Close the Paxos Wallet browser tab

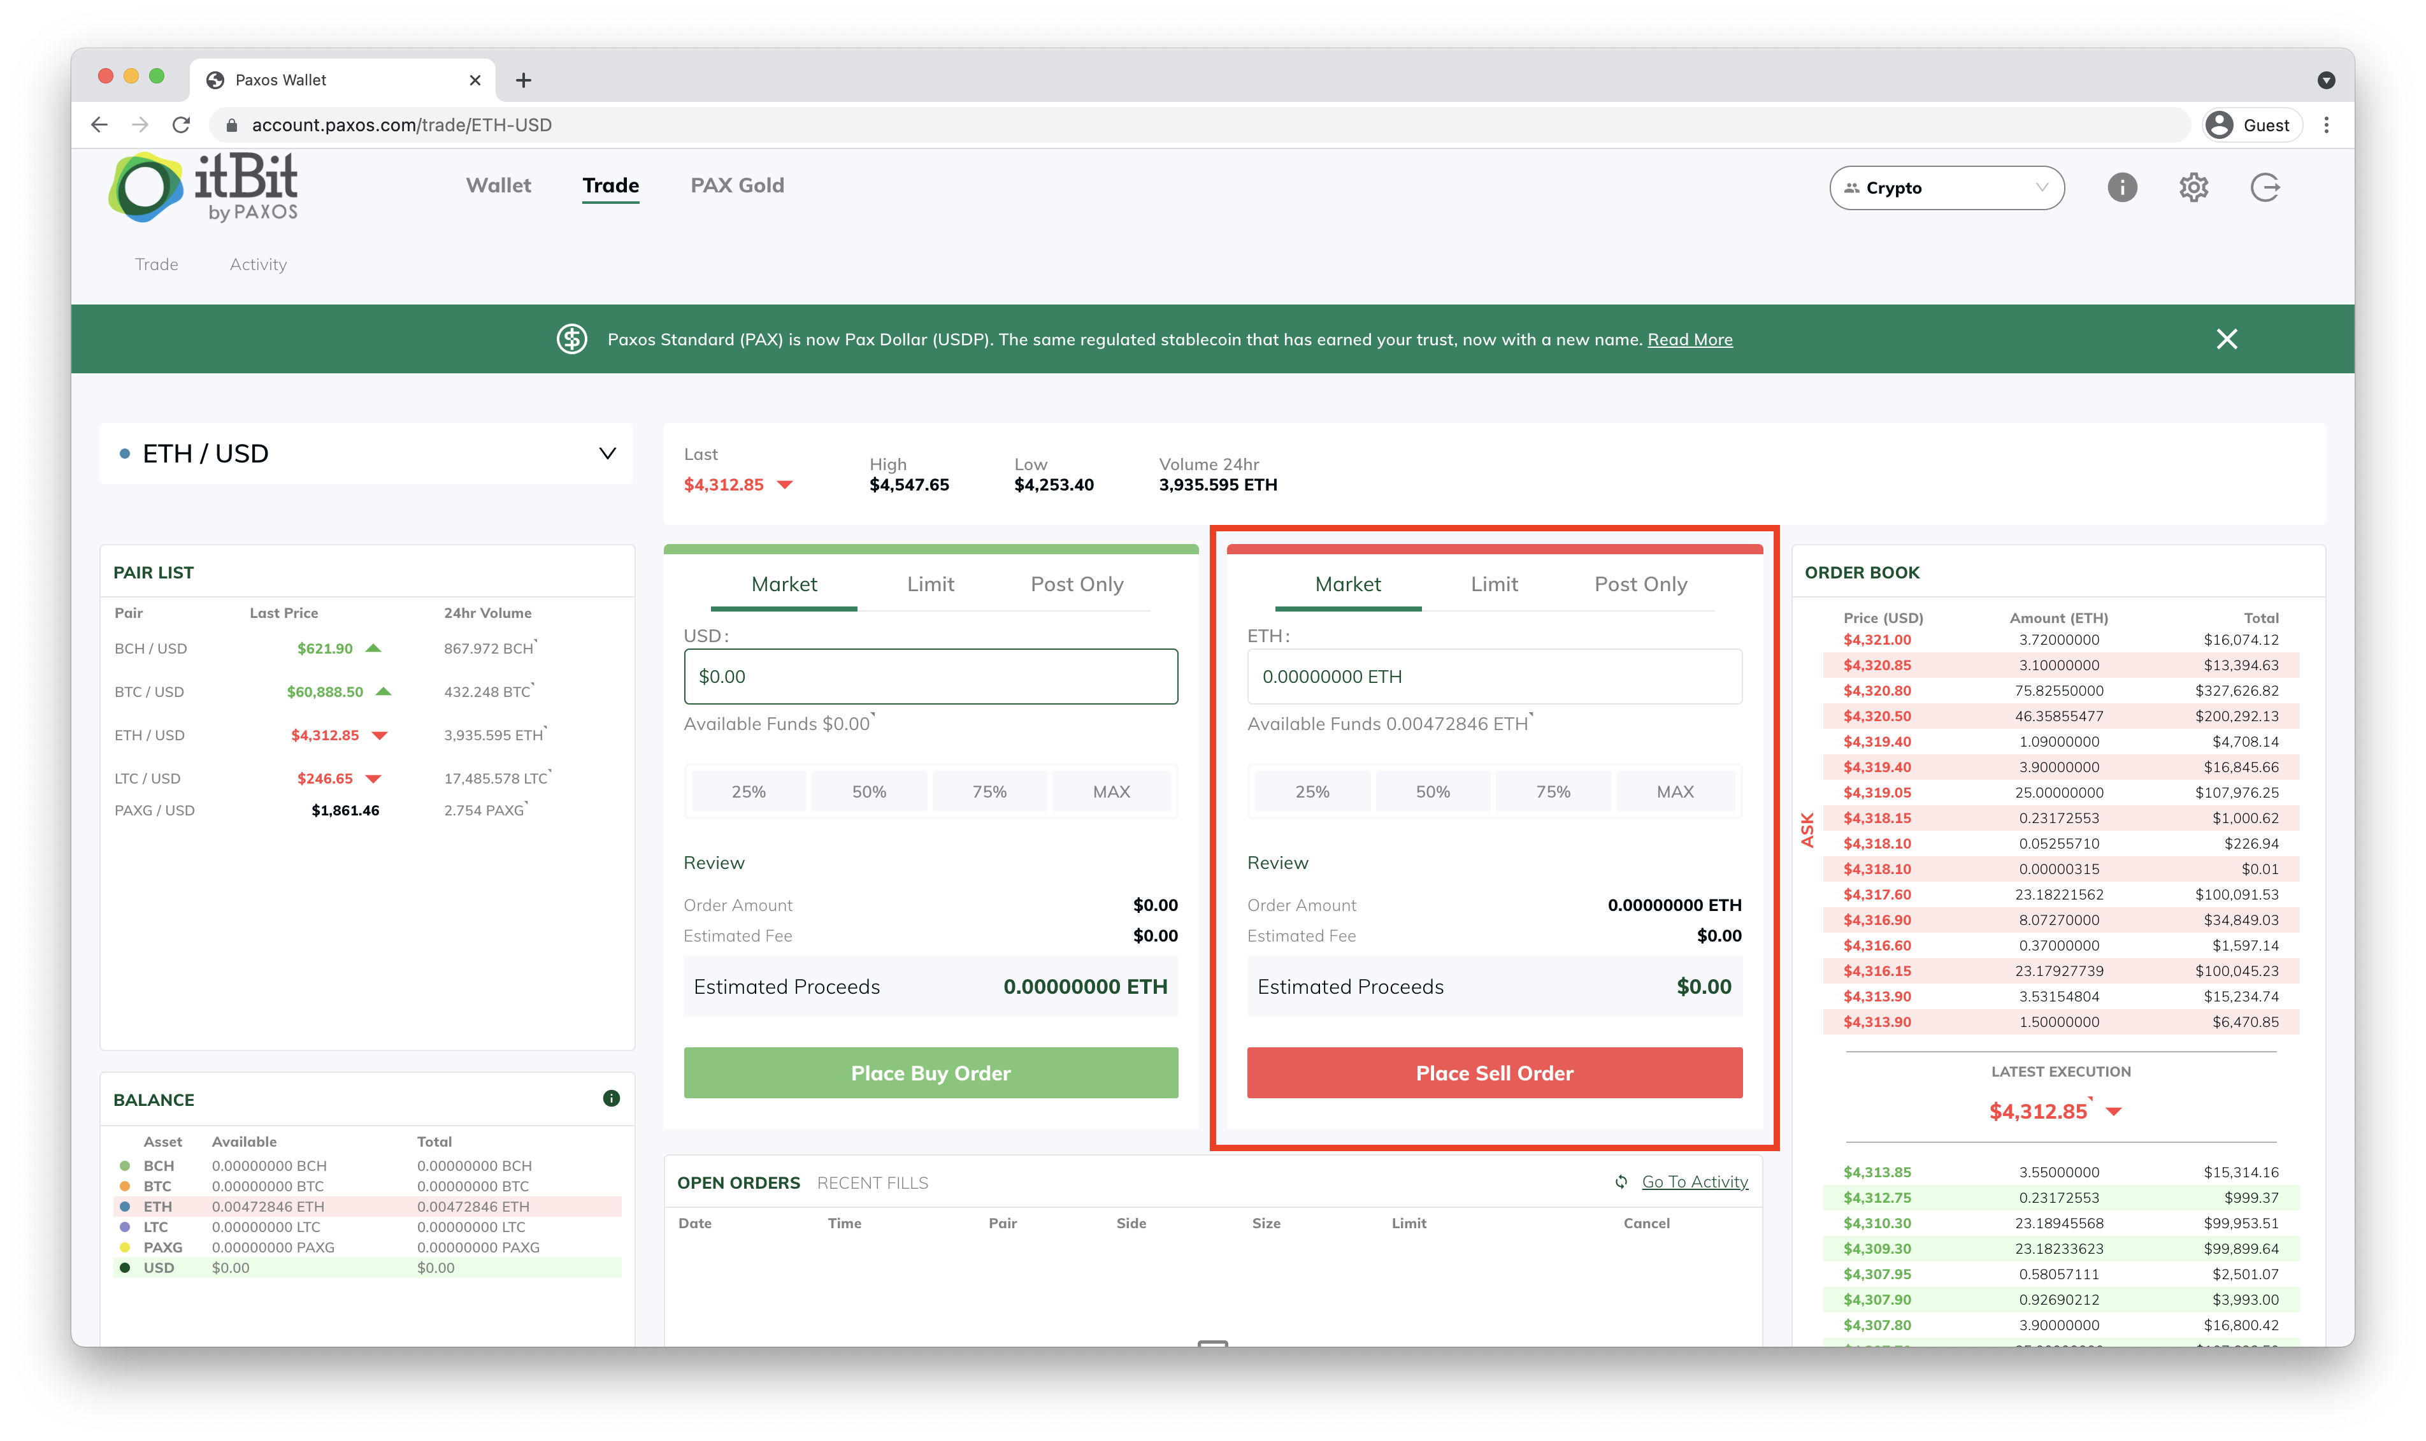(475, 80)
